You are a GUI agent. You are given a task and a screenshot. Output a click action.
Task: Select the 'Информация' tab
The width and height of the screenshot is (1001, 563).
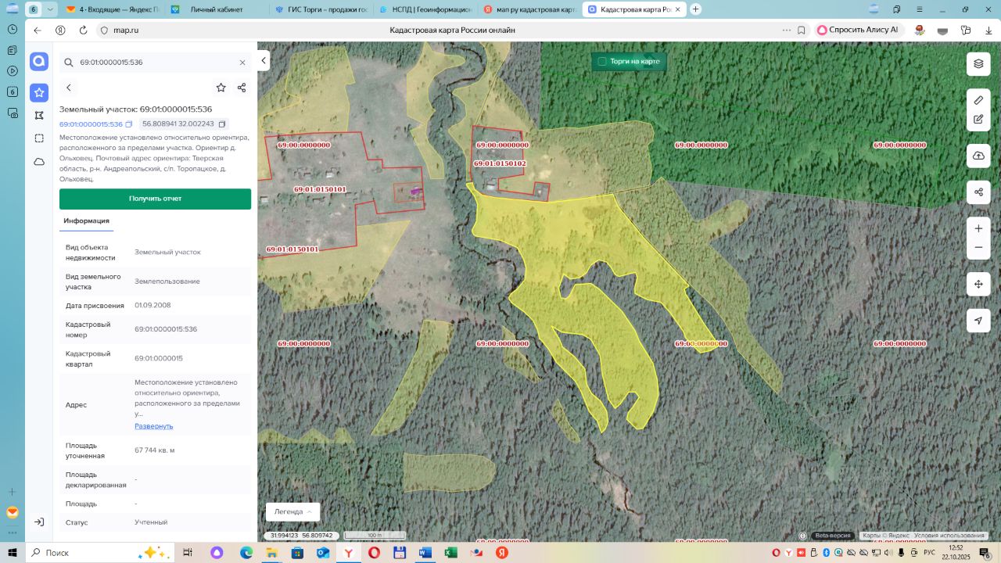pos(86,221)
